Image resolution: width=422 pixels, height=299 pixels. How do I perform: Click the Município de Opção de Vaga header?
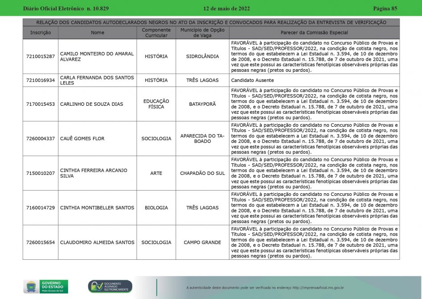click(202, 33)
